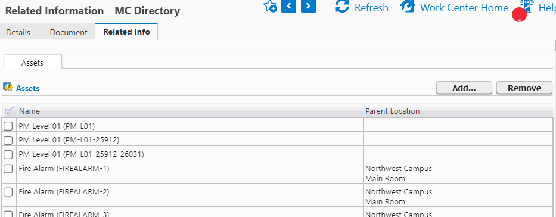Click the Remove button
The image size is (556, 217).
524,88
